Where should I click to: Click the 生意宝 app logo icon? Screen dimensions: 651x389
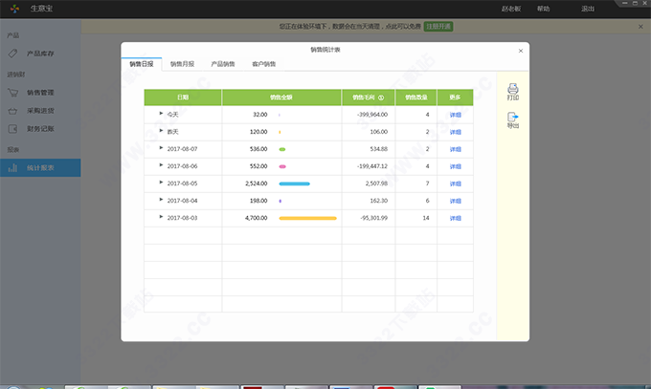tap(14, 9)
